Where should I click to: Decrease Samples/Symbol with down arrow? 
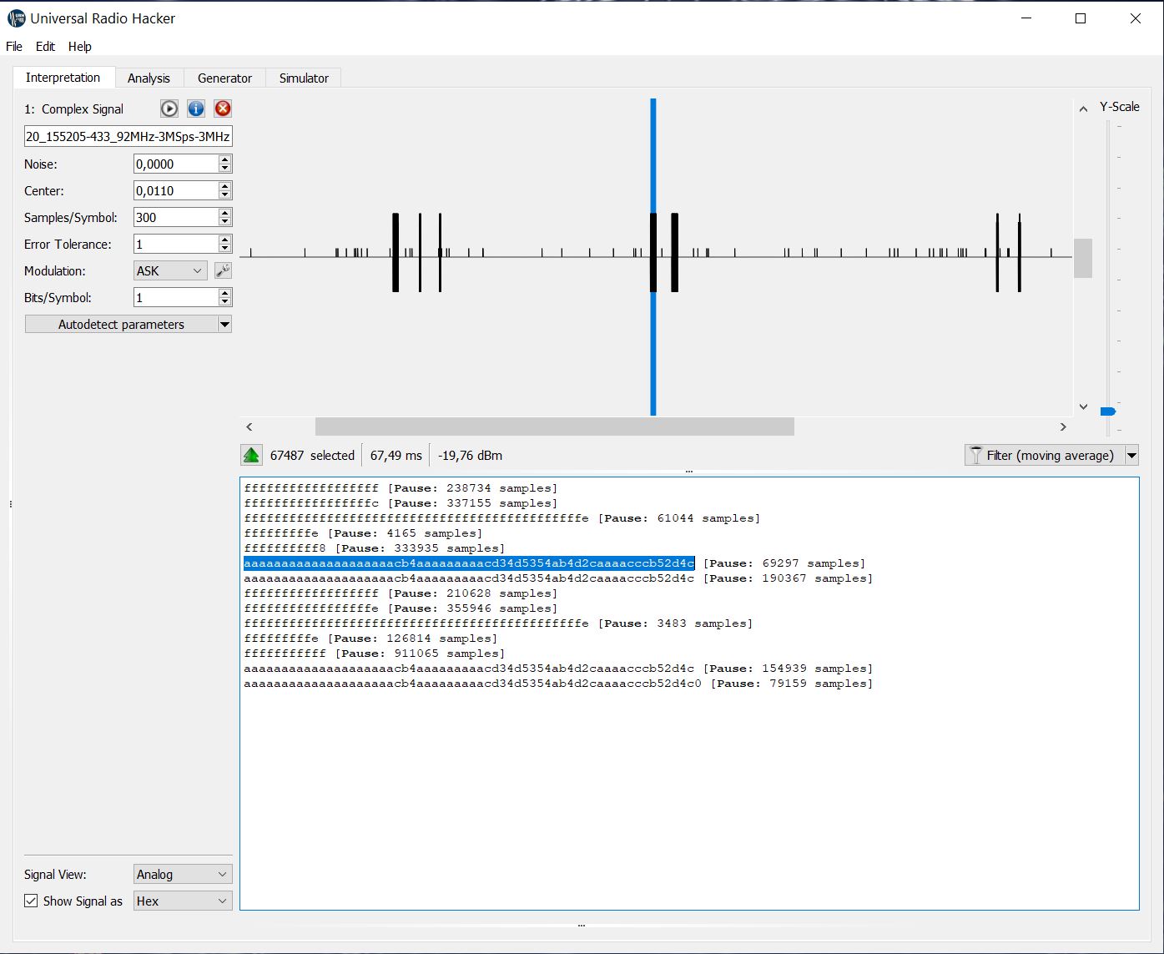tap(224, 222)
